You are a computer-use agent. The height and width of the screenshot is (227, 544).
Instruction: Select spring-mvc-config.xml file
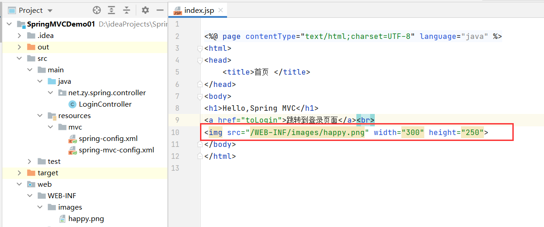pos(116,150)
